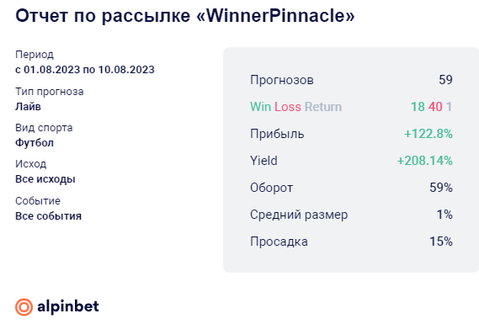
Task: Click the Просадка value 15%
Action: pyautogui.click(x=441, y=242)
